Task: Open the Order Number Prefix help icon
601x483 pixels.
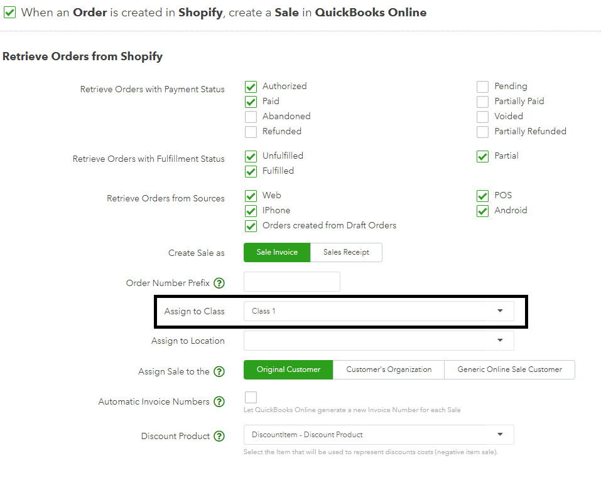Action: coord(219,283)
